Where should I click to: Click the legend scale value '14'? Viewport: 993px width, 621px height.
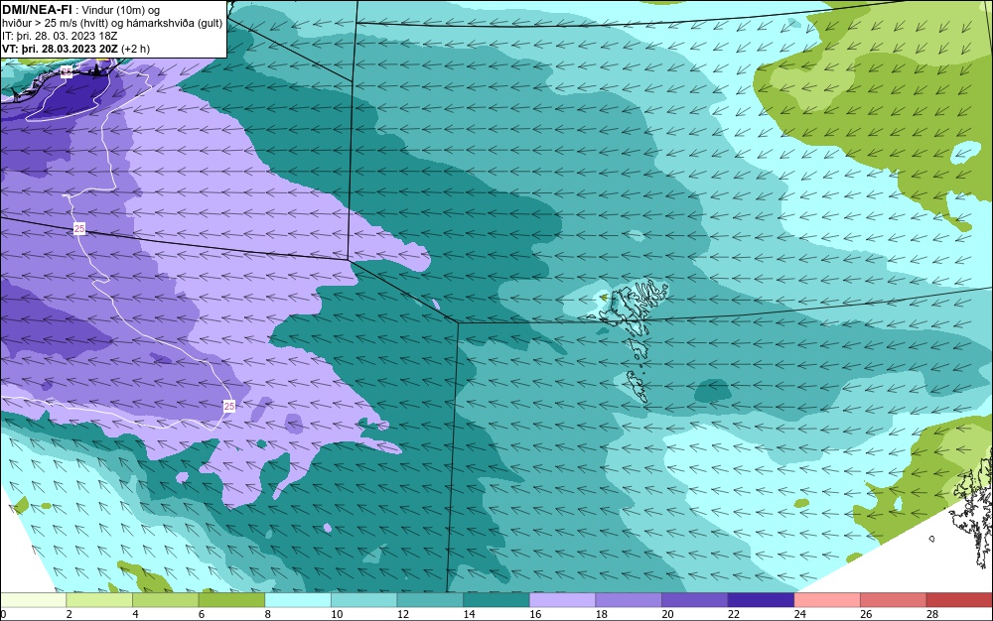pyautogui.click(x=469, y=614)
